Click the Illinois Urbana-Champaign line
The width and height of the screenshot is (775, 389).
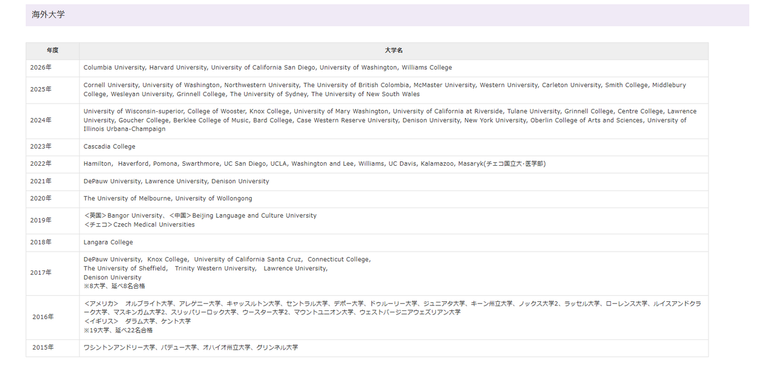click(x=124, y=129)
